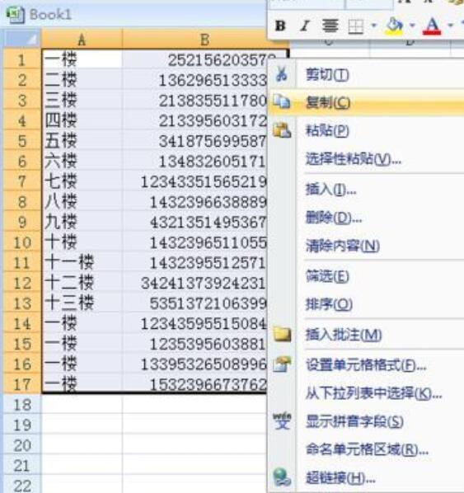
Task: Click the clipboard icon beside 粘贴(P)
Action: pyautogui.click(x=282, y=130)
